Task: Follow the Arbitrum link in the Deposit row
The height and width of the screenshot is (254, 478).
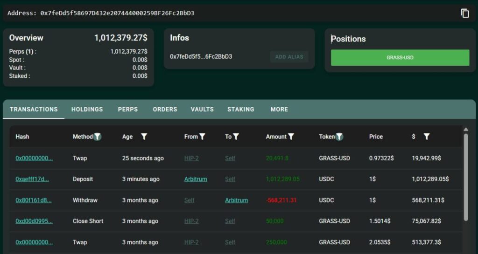Action: 196,179
